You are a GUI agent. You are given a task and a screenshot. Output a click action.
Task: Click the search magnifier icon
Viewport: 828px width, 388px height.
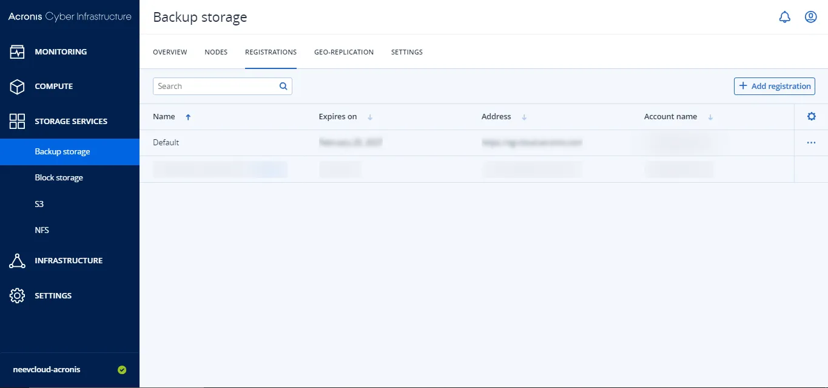(283, 86)
